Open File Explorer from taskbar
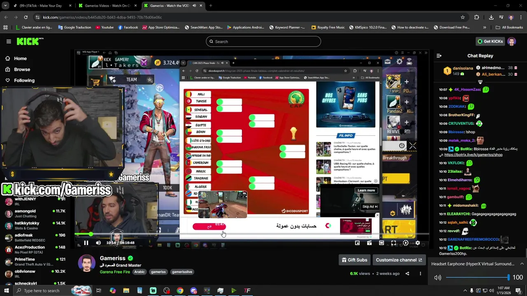Viewport: 527px width, 296px height. 126,291
